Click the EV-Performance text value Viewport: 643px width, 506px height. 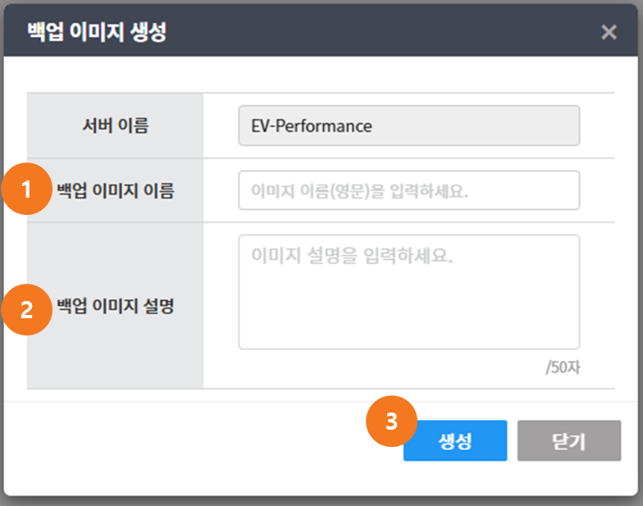312,126
